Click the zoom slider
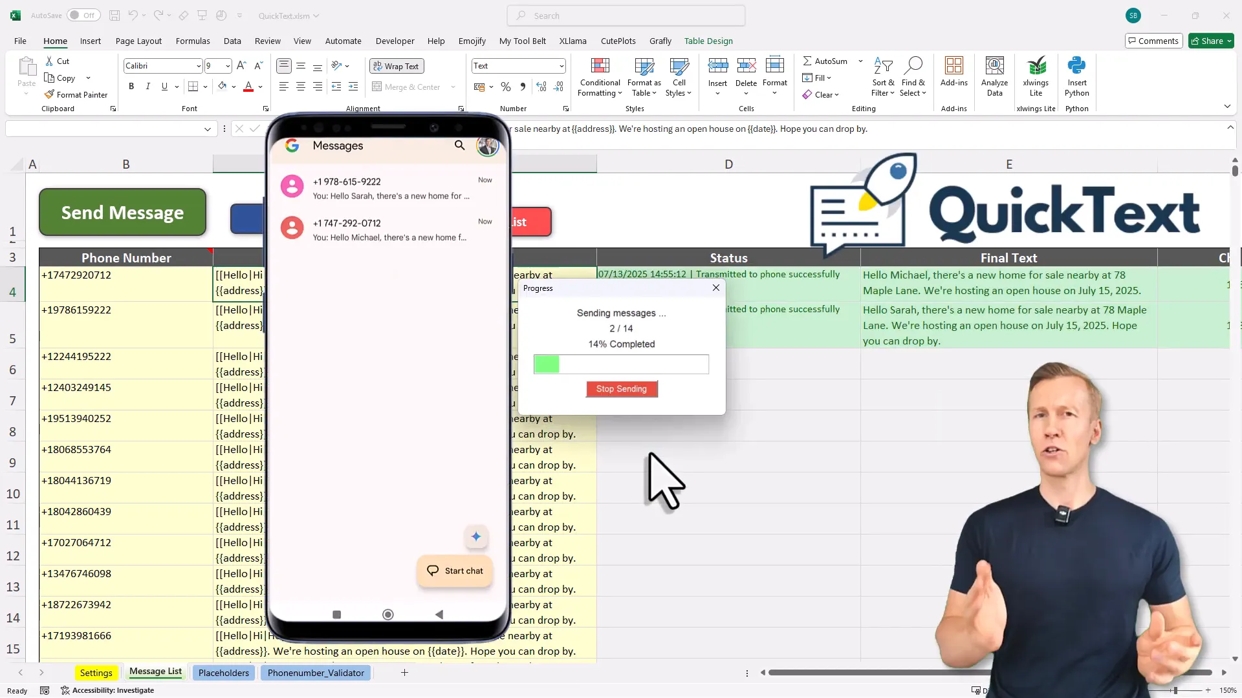1242x698 pixels. [1174, 690]
